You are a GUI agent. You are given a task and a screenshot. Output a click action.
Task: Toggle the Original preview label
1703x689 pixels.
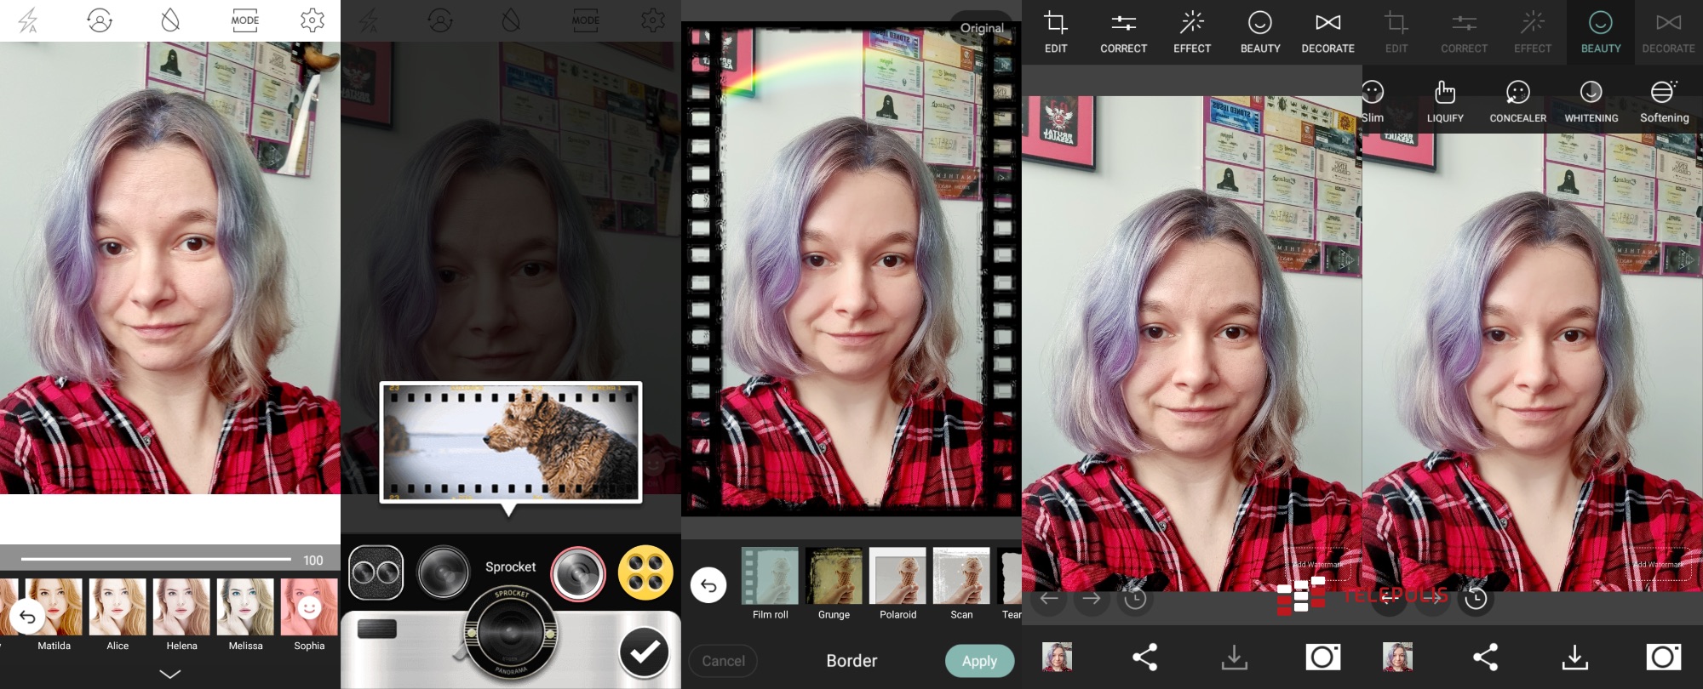982,28
